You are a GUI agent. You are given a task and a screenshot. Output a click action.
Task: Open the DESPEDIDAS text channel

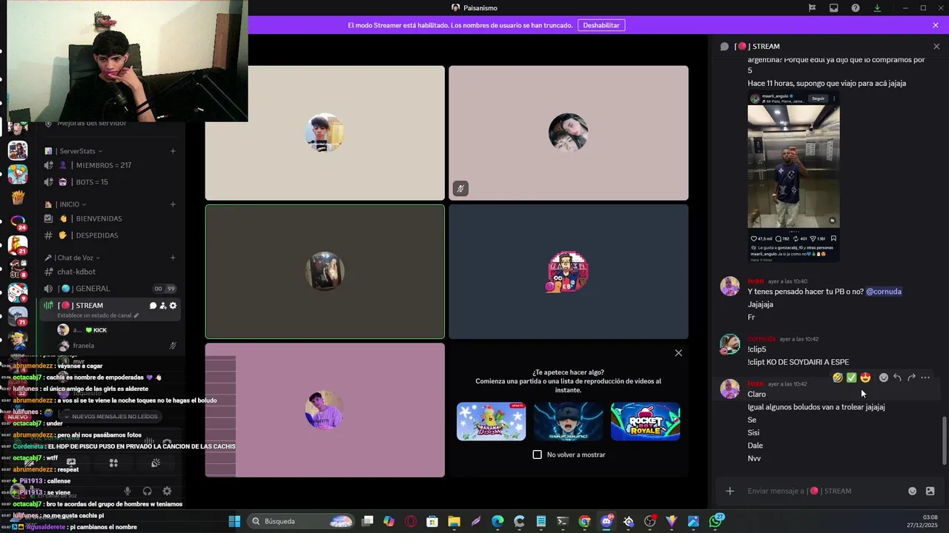pyautogui.click(x=109, y=235)
